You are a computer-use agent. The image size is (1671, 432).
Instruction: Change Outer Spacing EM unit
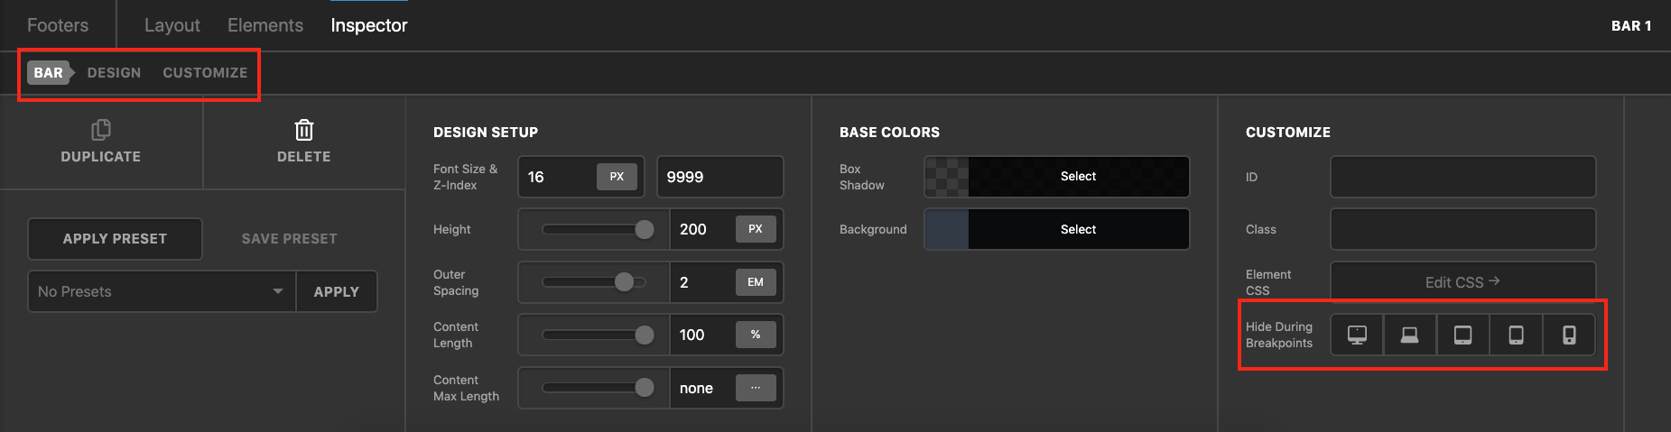[x=756, y=282]
